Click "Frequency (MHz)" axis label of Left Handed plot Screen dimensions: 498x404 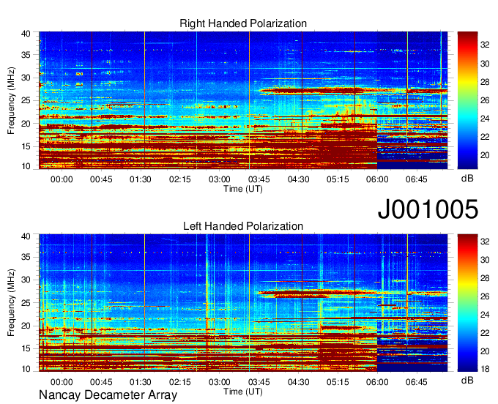(11, 302)
